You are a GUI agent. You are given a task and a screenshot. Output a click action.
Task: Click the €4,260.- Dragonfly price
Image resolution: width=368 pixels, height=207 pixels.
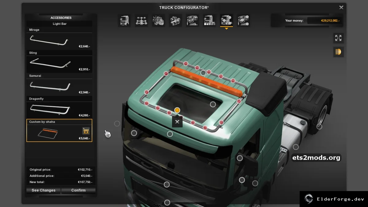coord(84,115)
